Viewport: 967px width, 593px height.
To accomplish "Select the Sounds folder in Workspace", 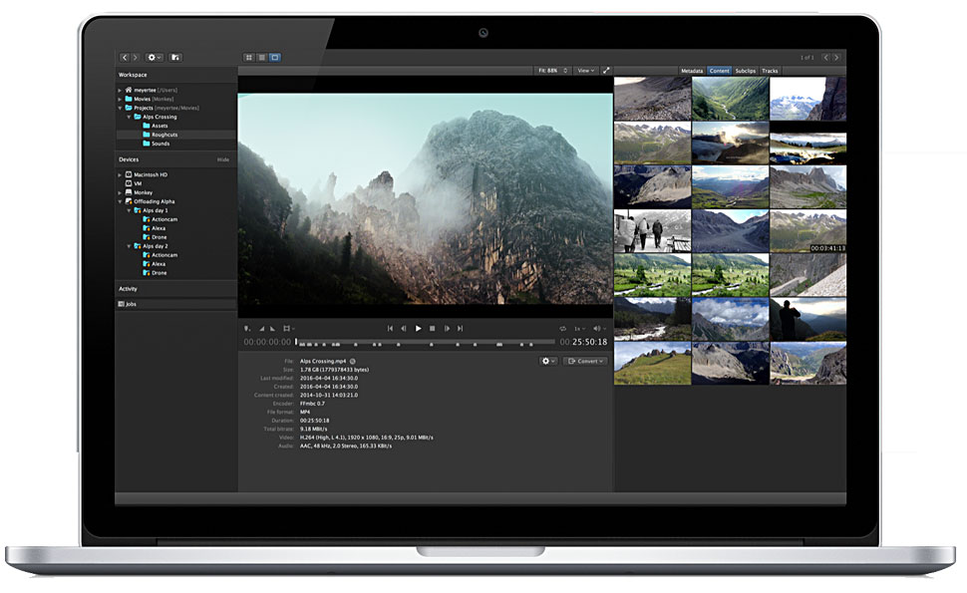I will 160,144.
